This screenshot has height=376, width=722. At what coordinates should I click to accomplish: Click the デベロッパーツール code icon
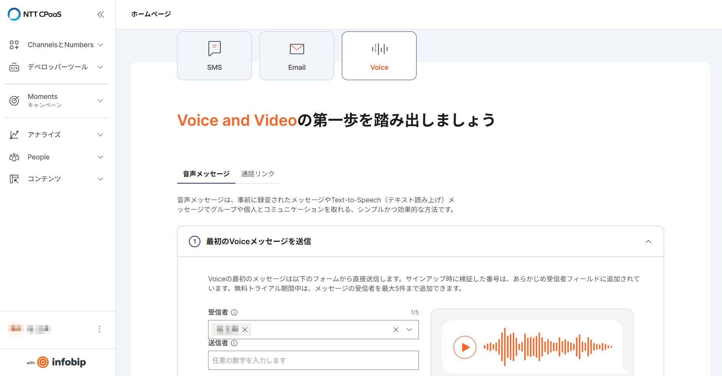pyautogui.click(x=14, y=67)
